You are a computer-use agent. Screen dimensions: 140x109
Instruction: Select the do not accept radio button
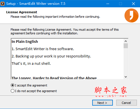pyautogui.click(x=12, y=91)
